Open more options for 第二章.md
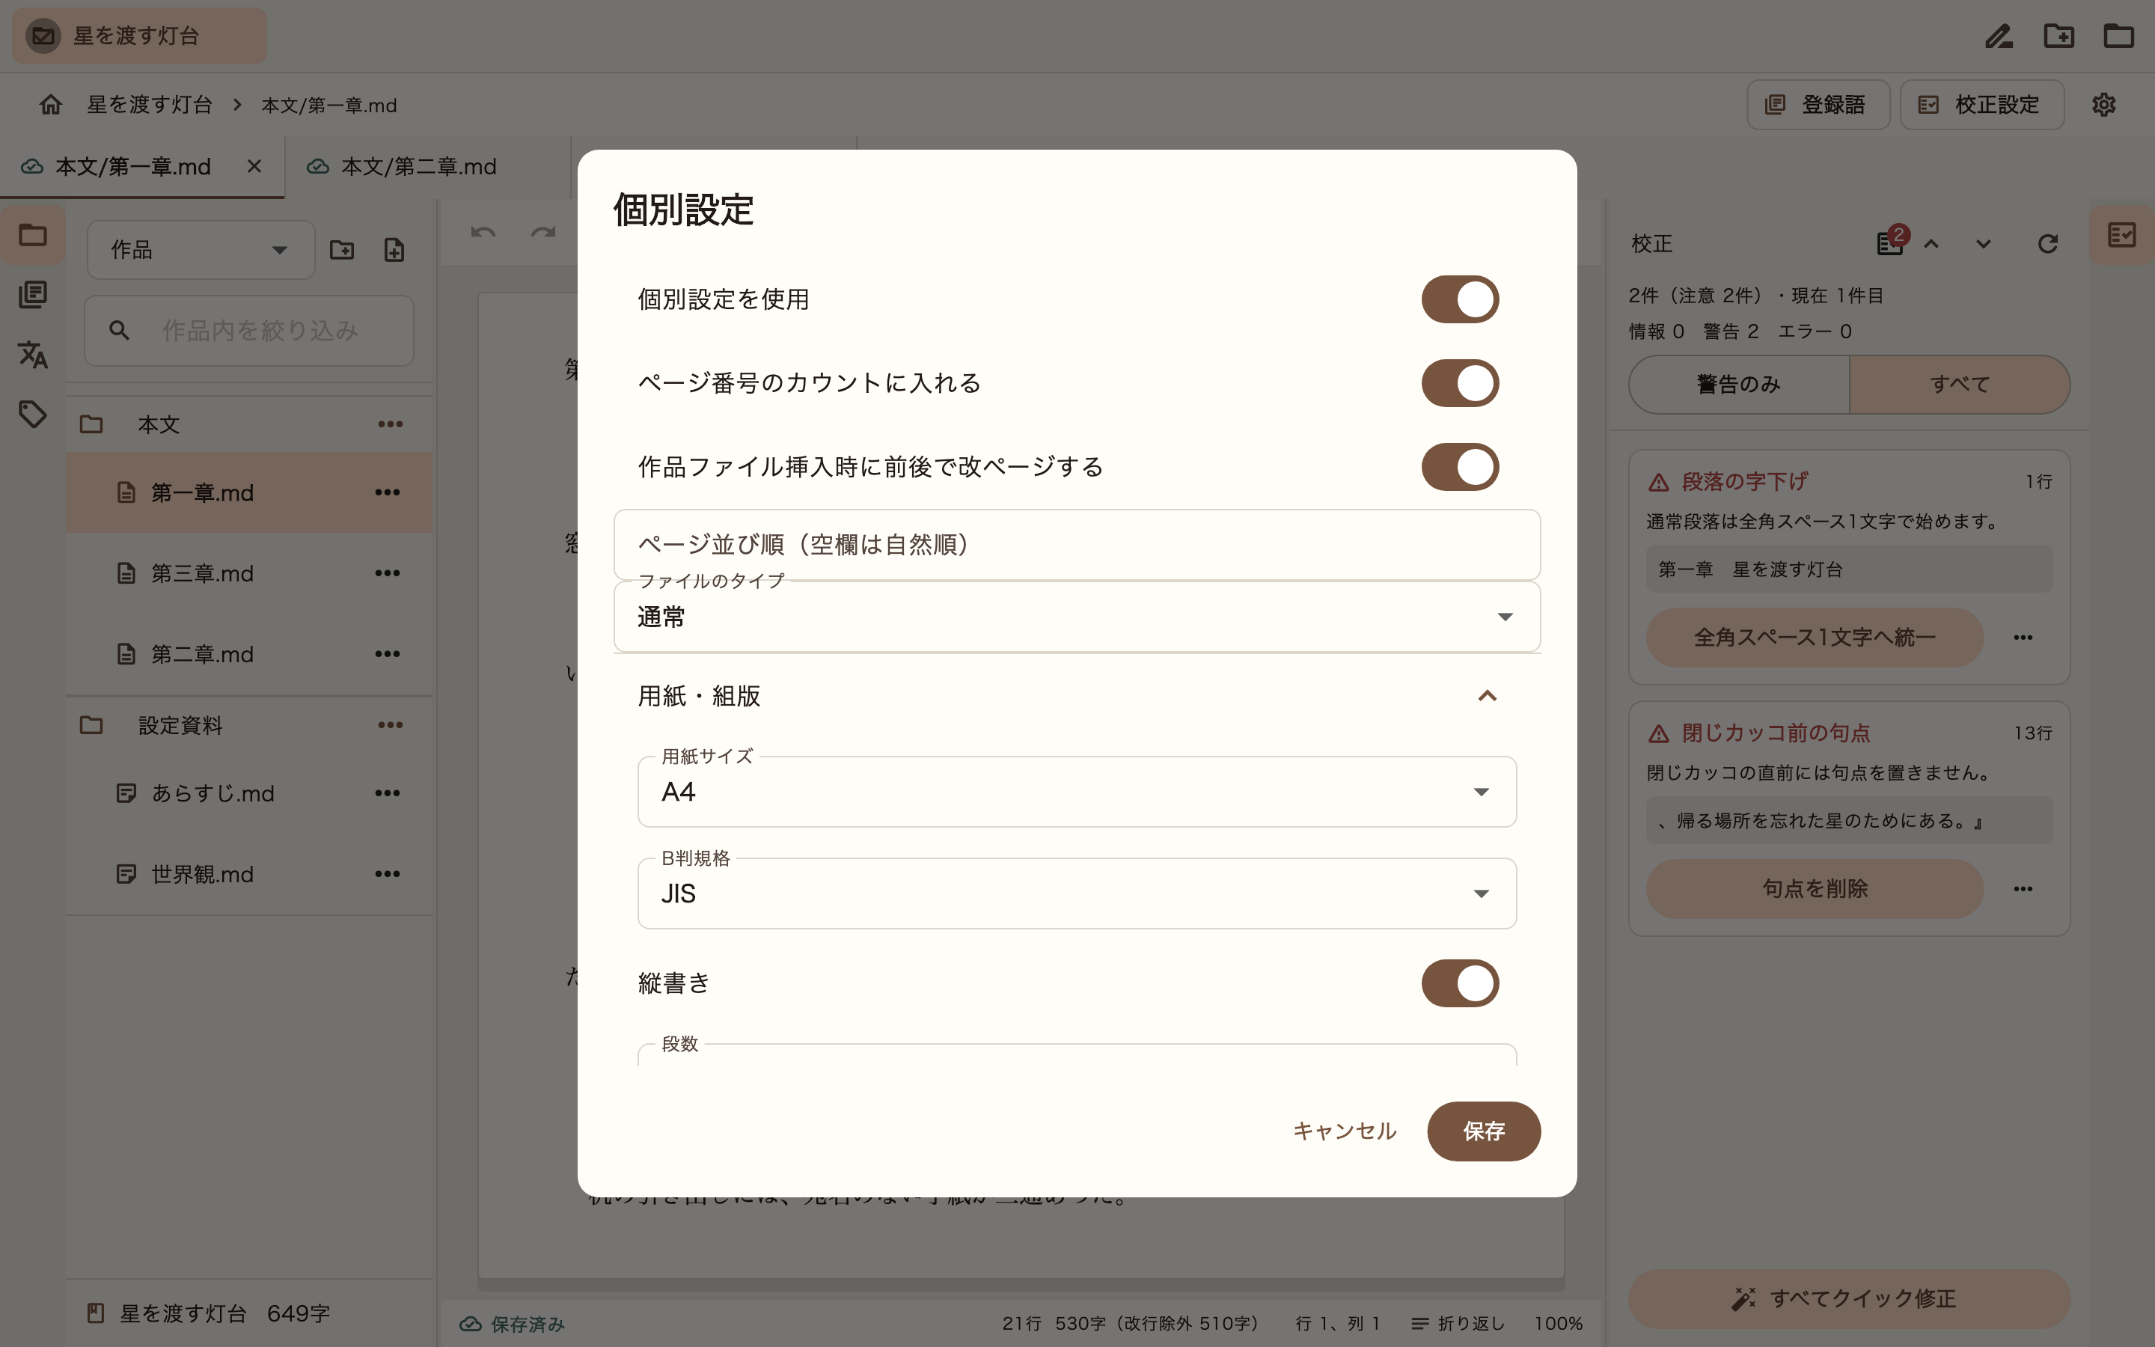Viewport: 2155px width, 1347px height. 388,654
